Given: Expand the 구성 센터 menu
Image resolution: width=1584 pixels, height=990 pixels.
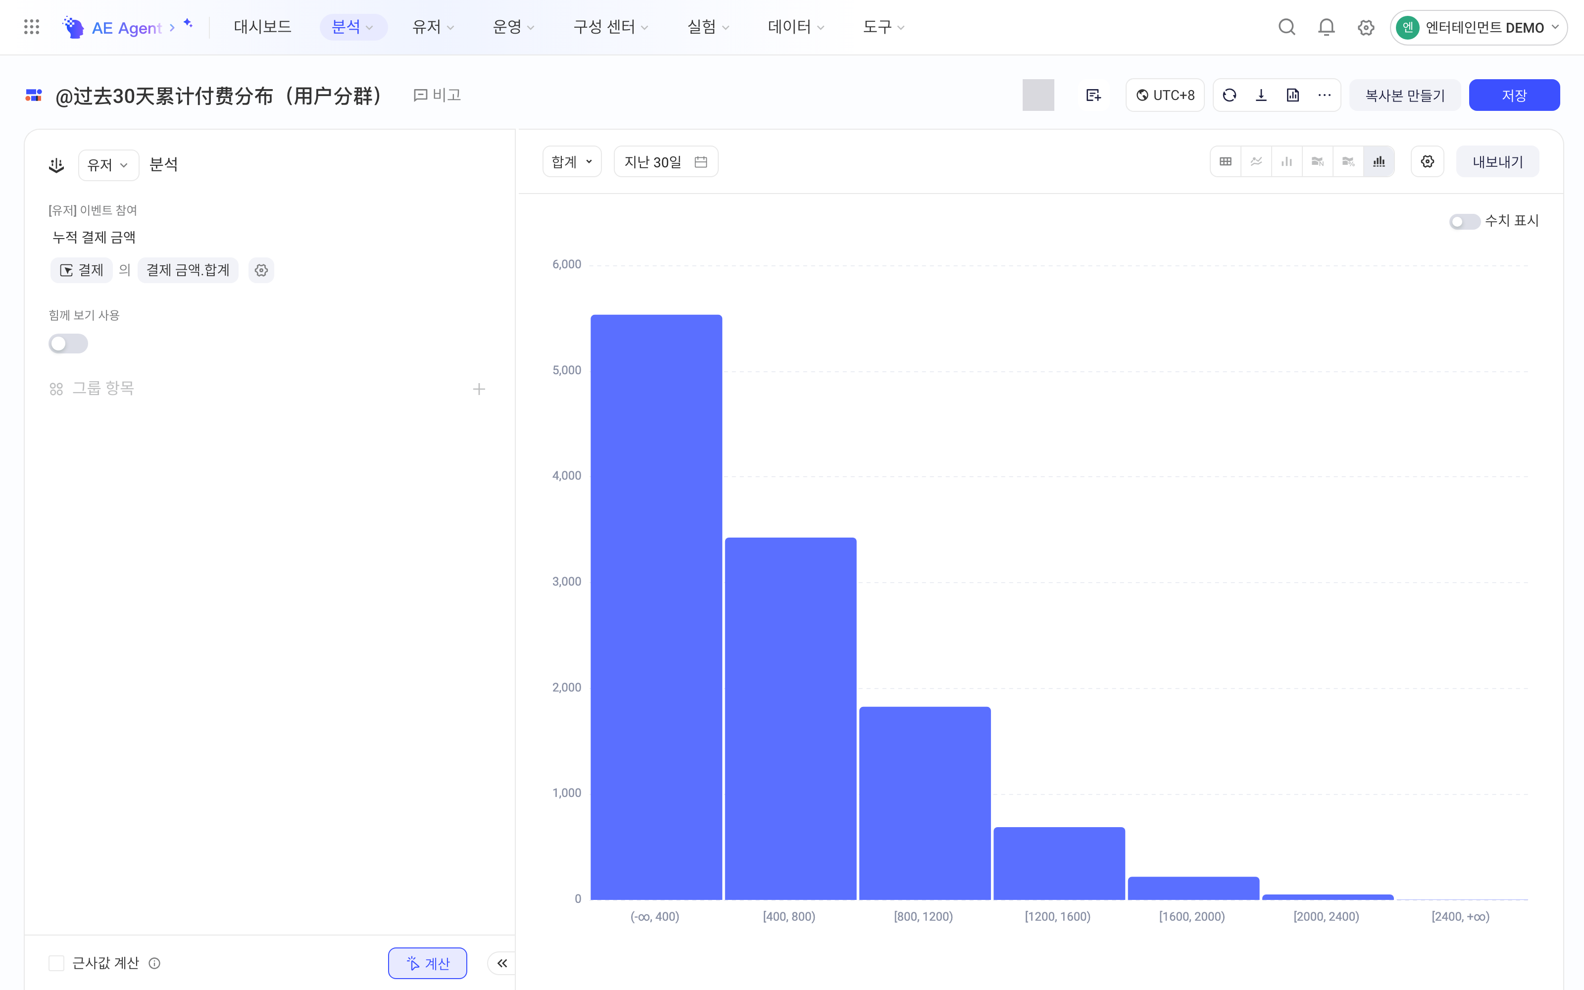Looking at the screenshot, I should point(610,27).
